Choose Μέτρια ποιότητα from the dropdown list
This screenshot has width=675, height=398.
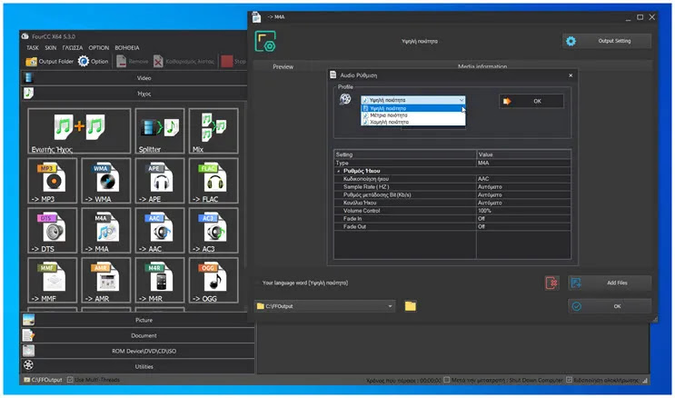pyautogui.click(x=413, y=115)
